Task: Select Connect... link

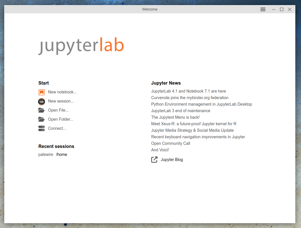Action: coord(57,128)
